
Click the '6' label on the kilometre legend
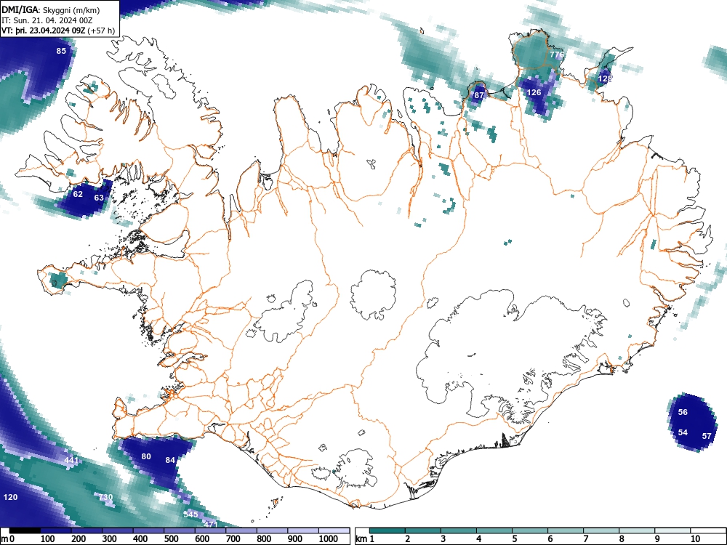tap(550, 539)
